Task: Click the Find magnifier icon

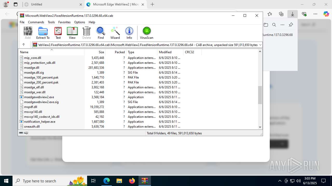Action: (101, 33)
